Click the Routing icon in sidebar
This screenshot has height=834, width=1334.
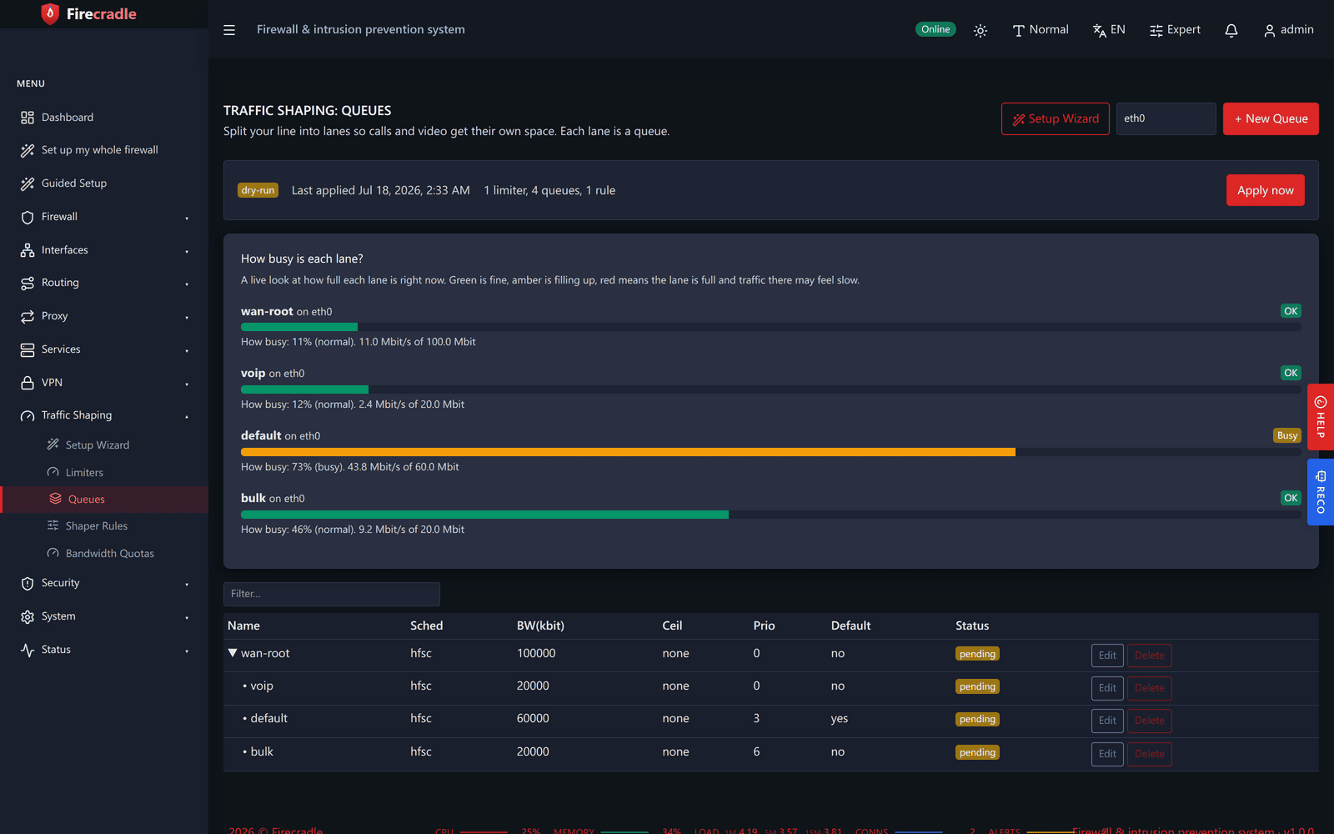pos(28,283)
